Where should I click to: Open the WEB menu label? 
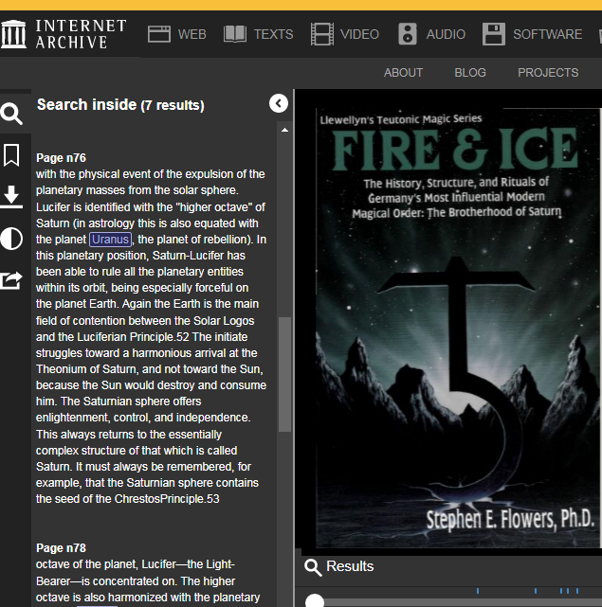tap(192, 34)
